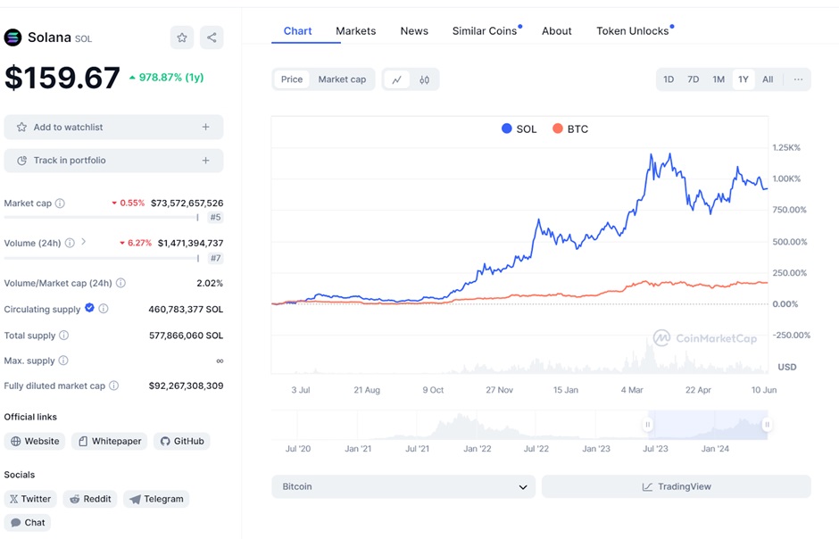
Task: Click right handle of timeline range slider
Action: coord(767,425)
